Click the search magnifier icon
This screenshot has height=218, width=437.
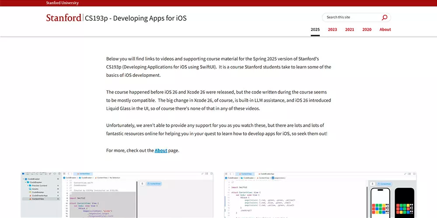pos(384,17)
